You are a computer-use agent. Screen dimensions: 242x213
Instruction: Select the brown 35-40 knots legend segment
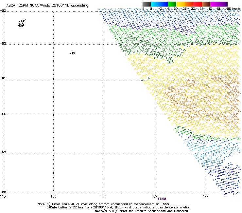click(x=206, y=4)
